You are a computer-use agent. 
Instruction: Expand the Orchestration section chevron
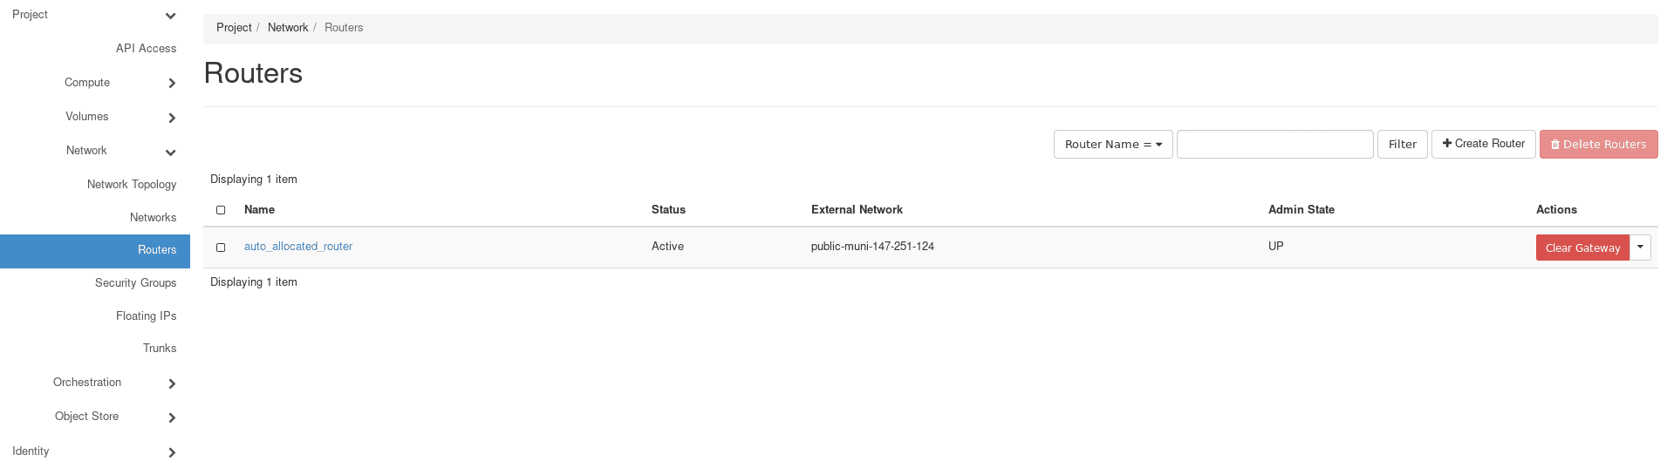pyautogui.click(x=172, y=383)
